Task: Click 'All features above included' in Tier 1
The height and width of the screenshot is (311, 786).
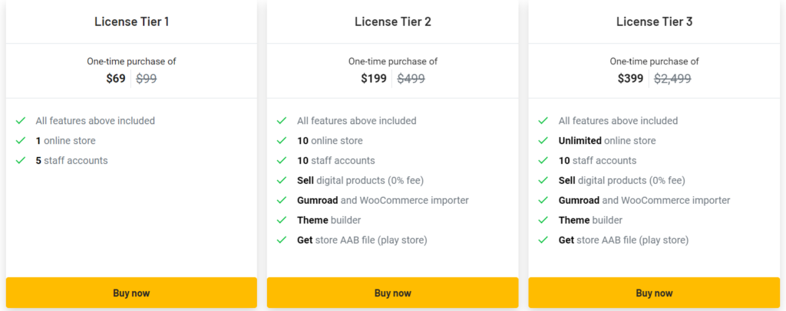Action: [x=95, y=121]
